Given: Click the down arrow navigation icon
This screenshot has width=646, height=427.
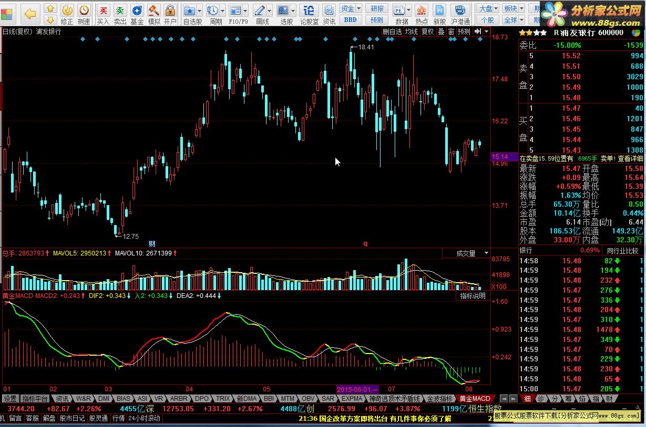Looking at the screenshot, I should [50, 20].
